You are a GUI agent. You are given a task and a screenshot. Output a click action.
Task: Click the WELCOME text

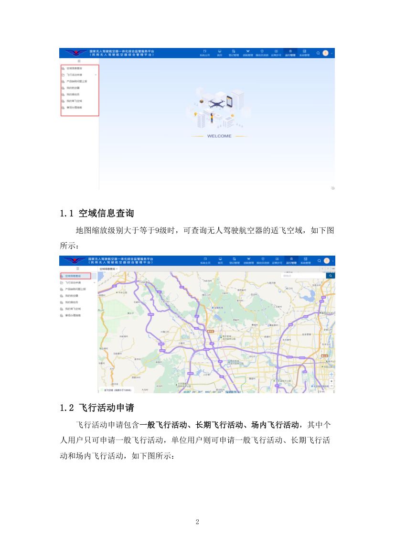219,136
